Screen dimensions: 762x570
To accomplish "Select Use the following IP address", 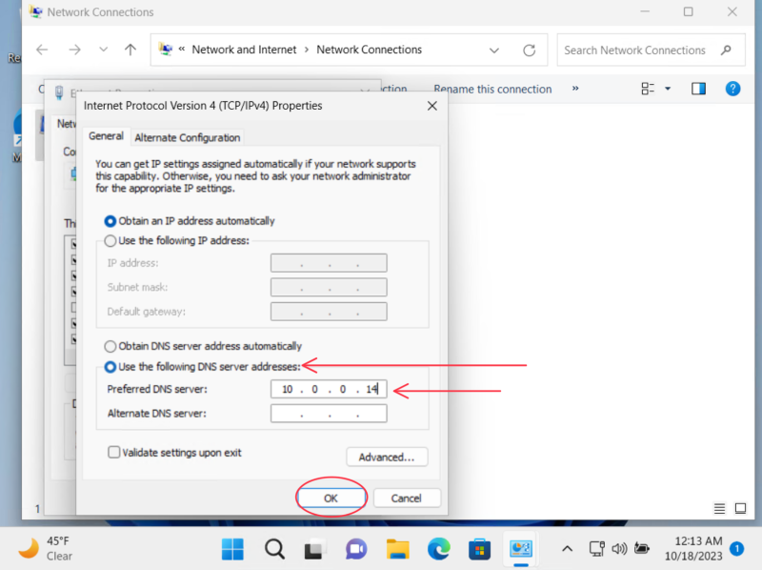I will coord(110,241).
